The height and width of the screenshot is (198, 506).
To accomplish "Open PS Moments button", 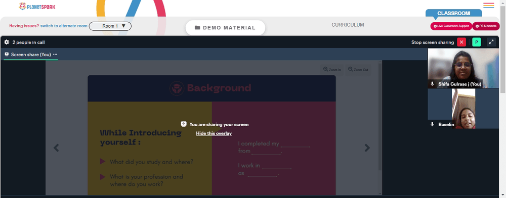I will pos(486,26).
